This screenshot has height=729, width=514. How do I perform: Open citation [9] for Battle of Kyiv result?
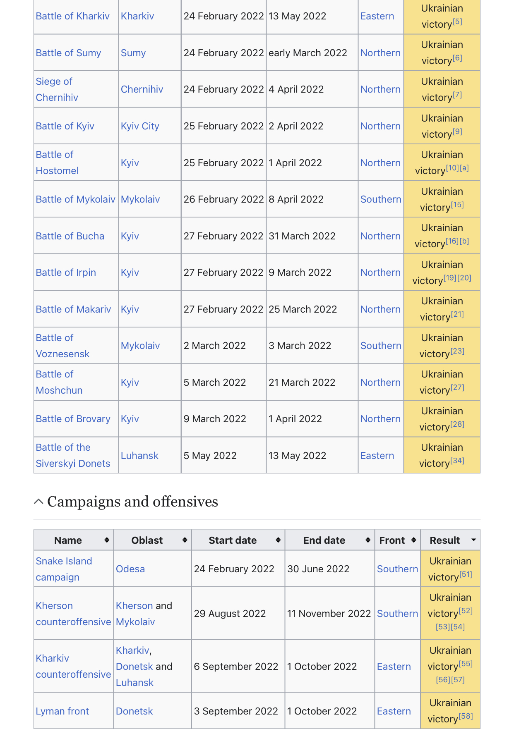457,131
